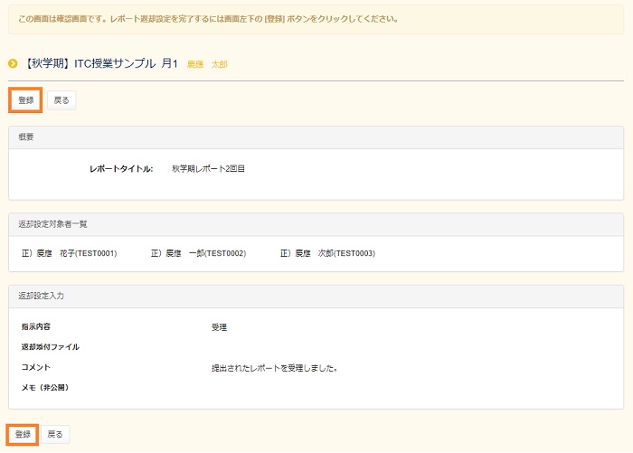Click the 受理 instruction value
Viewport: 633px width, 453px height.
coord(219,327)
